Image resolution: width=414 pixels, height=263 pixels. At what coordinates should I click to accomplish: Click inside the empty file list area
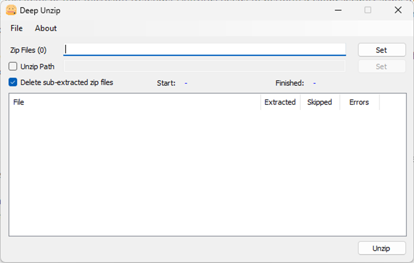click(207, 174)
